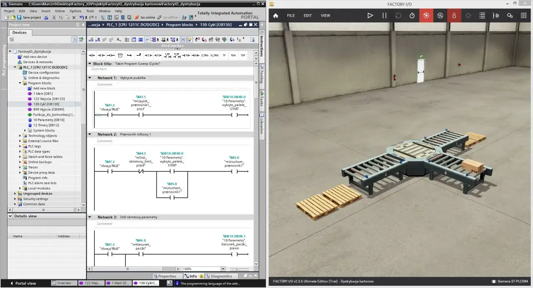Screen dimensions: 533x288
Task: Click the delete X icon in TIA toolbar
Action: tap(74, 17)
